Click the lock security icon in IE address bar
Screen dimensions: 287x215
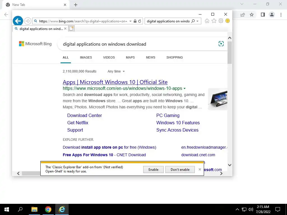[135, 21]
